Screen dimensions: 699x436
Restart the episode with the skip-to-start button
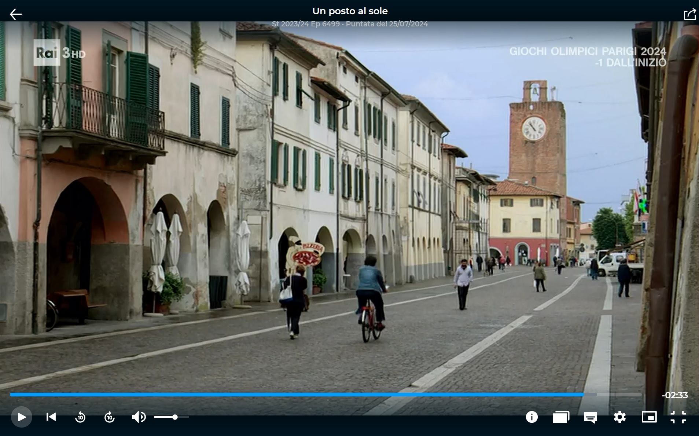click(x=51, y=417)
